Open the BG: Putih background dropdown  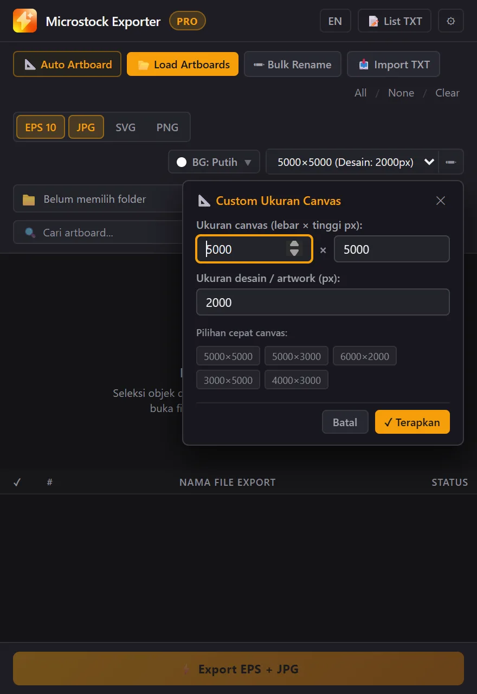click(x=214, y=162)
